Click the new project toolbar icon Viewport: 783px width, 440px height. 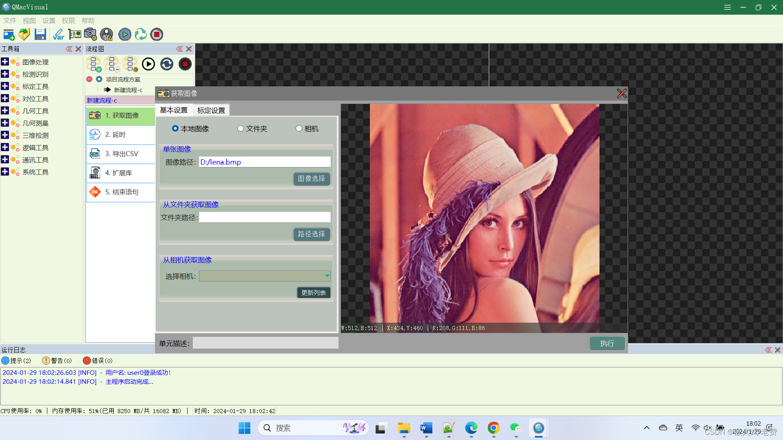(x=9, y=35)
